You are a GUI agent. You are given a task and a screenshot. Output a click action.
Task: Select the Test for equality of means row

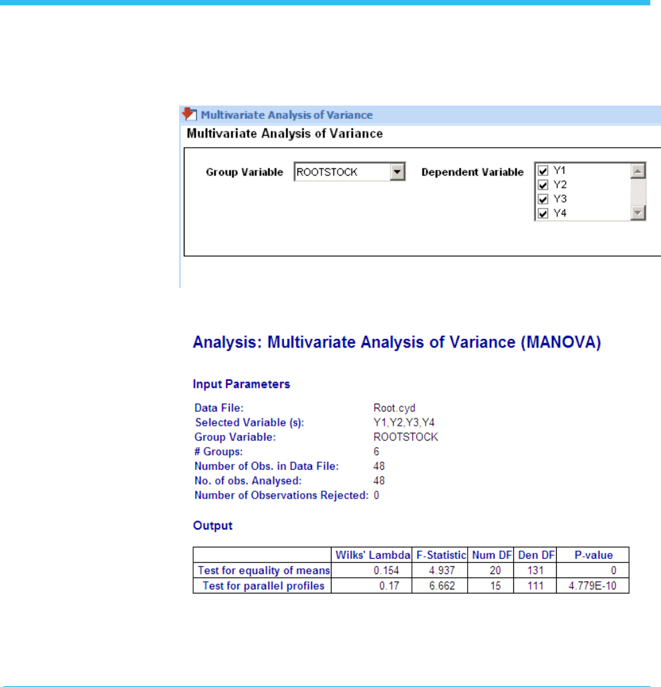tap(411, 571)
